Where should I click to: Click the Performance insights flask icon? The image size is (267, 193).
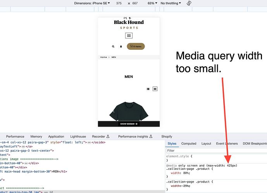(151, 136)
